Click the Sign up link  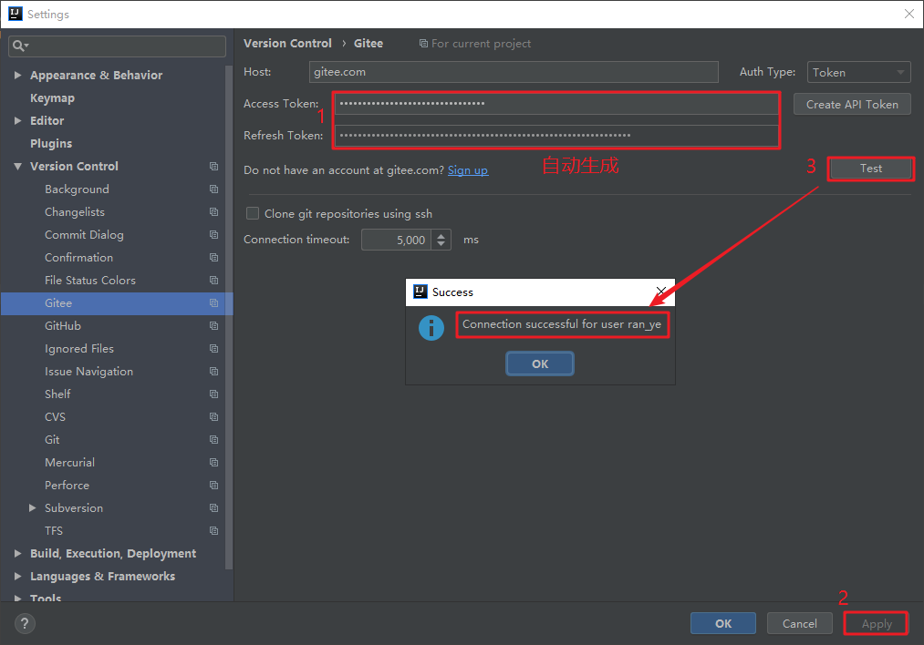click(x=468, y=170)
